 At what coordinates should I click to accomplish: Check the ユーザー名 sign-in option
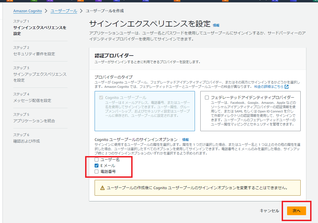pos(97,160)
